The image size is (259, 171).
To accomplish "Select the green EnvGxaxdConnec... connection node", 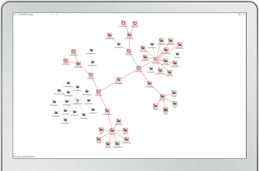I will pyautogui.click(x=91, y=50).
